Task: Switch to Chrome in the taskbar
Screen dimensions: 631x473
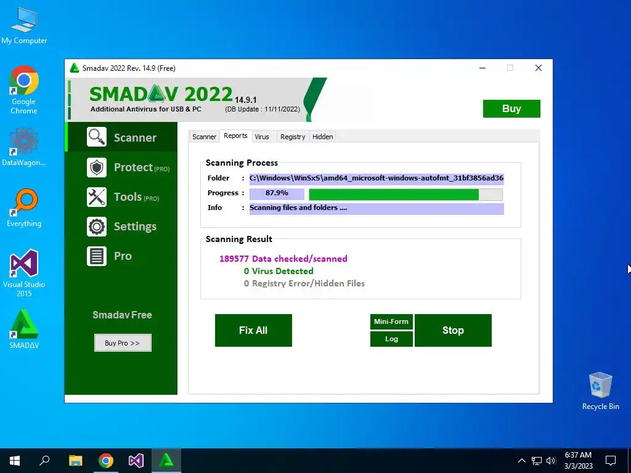Action: point(106,461)
